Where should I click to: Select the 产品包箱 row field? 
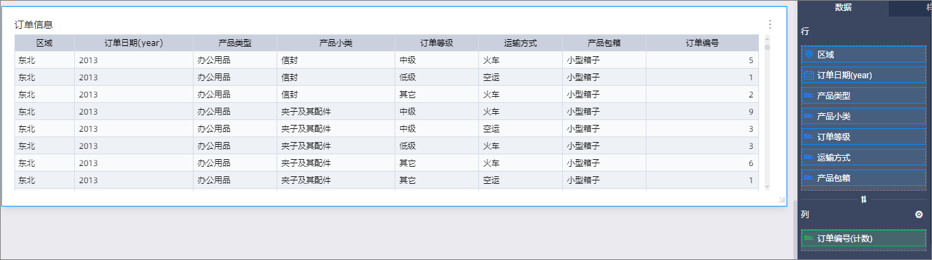click(863, 178)
